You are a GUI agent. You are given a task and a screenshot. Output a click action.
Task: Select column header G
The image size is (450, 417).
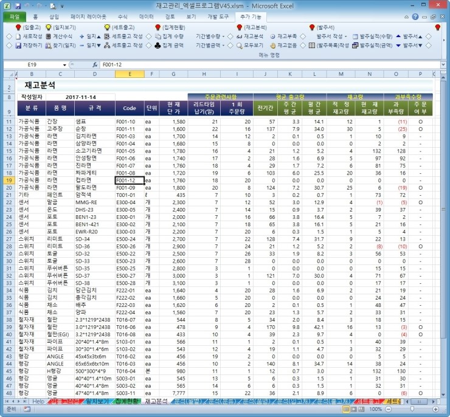tap(173, 74)
